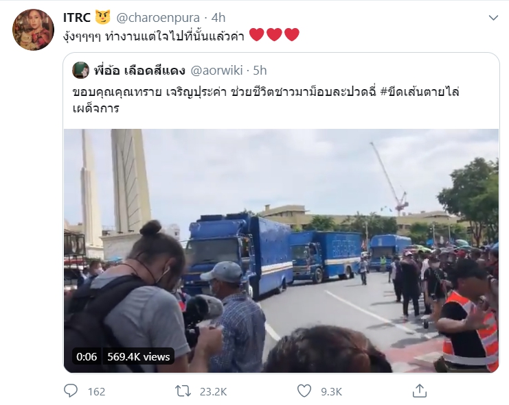Click the retweet arrows icon
This screenshot has height=405, width=509.
(x=183, y=391)
